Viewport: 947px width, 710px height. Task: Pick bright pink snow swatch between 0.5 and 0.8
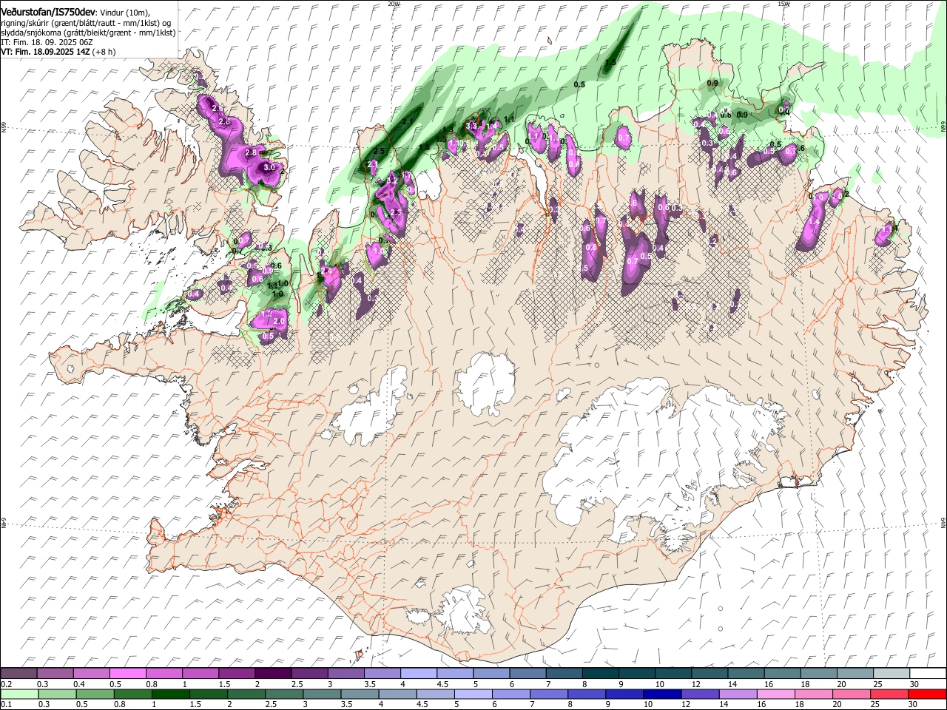point(127,673)
